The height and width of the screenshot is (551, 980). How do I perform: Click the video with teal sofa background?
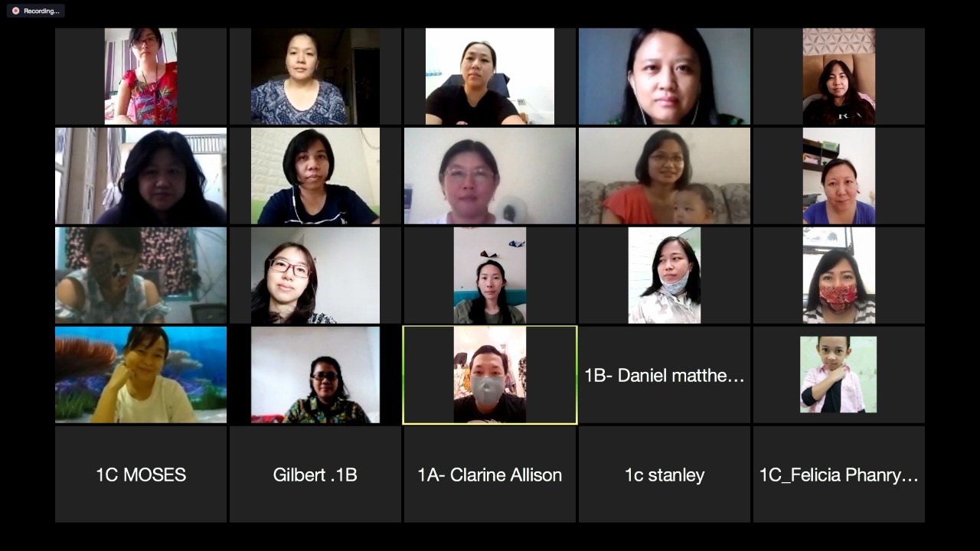click(x=490, y=275)
